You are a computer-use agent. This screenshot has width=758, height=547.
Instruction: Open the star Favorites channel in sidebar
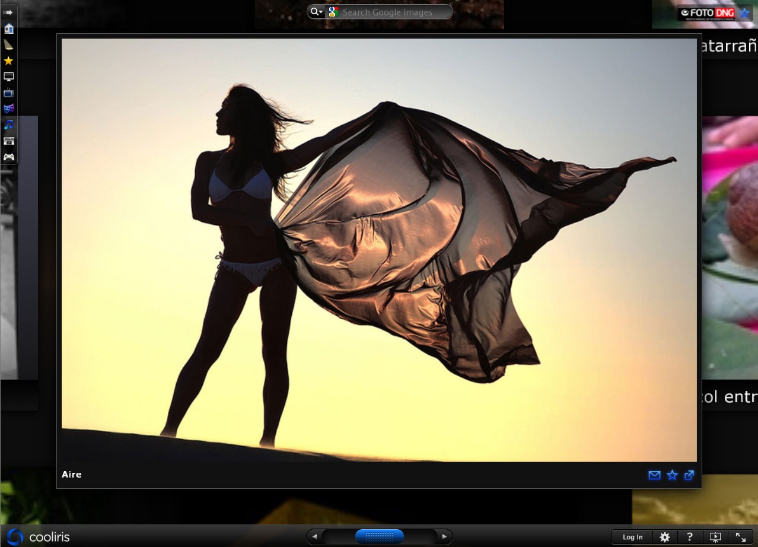(8, 61)
